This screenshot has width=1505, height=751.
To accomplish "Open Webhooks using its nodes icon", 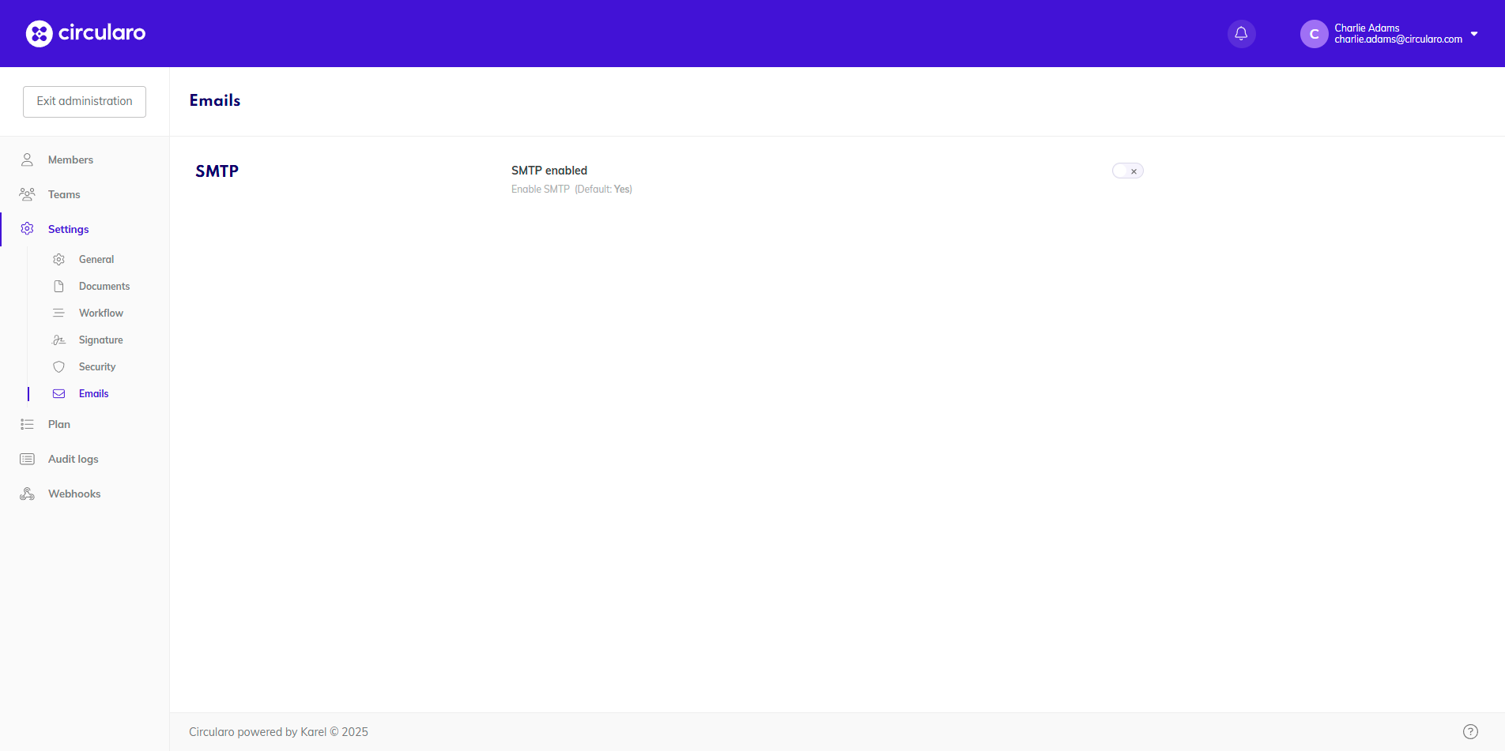I will 27,494.
